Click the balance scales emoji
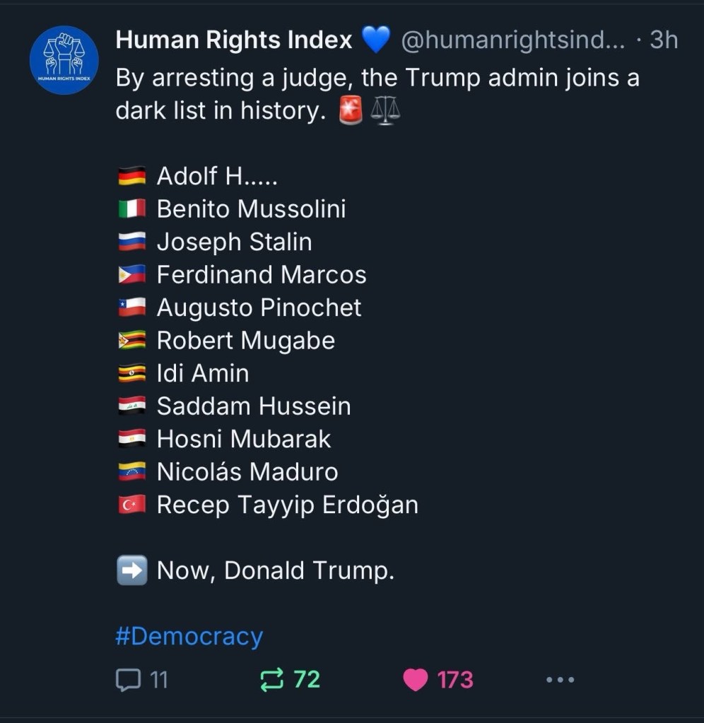The width and height of the screenshot is (704, 723). click(385, 112)
